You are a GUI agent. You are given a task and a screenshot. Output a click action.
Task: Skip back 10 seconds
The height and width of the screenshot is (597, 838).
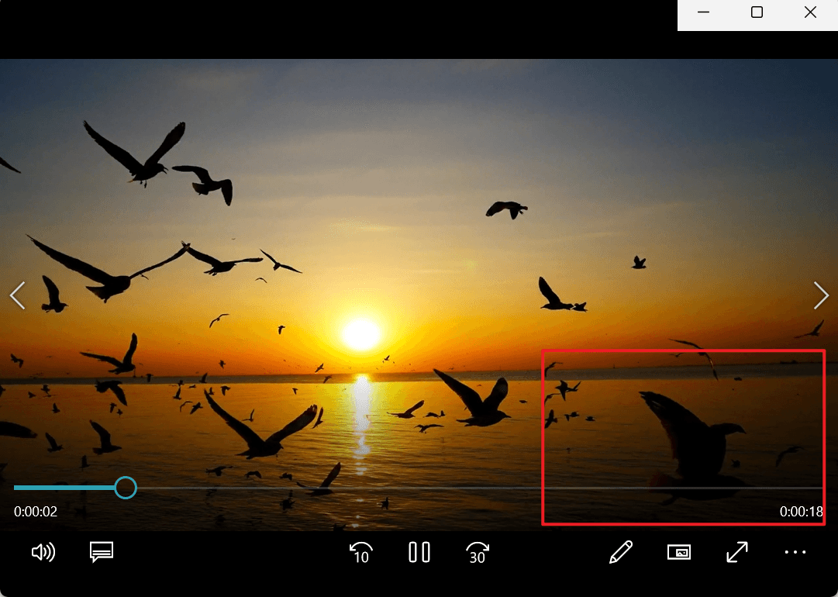pos(360,552)
